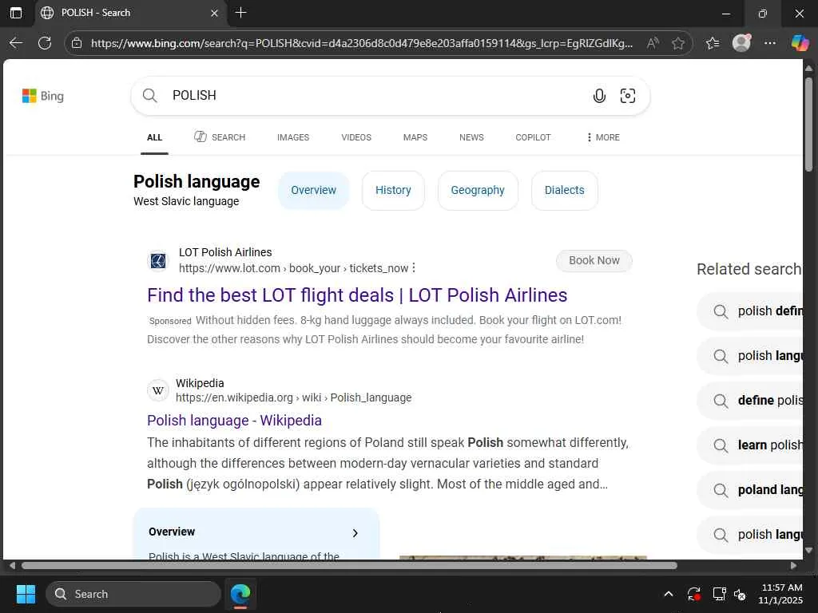Viewport: 818px width, 613px height.
Task: Launch Copilot sidebar icon
Action: point(800,43)
